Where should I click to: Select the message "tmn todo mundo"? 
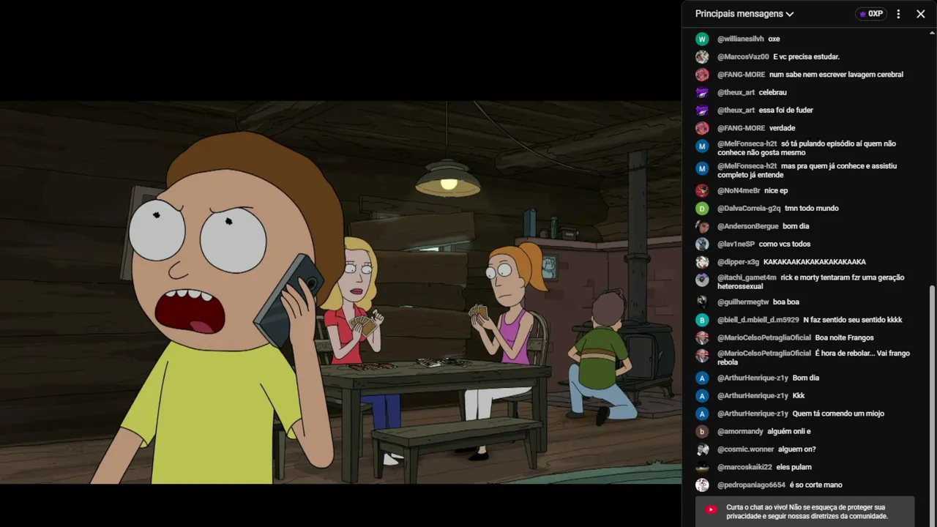[812, 209]
